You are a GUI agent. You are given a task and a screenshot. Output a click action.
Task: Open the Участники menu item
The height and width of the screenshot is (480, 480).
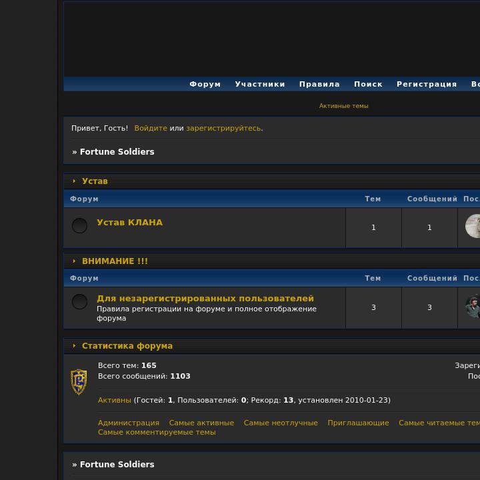pyautogui.click(x=260, y=84)
